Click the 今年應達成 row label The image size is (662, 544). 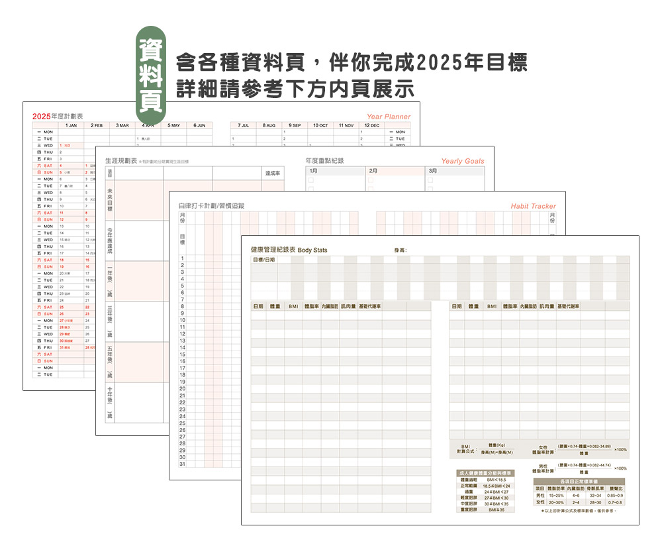(x=110, y=241)
